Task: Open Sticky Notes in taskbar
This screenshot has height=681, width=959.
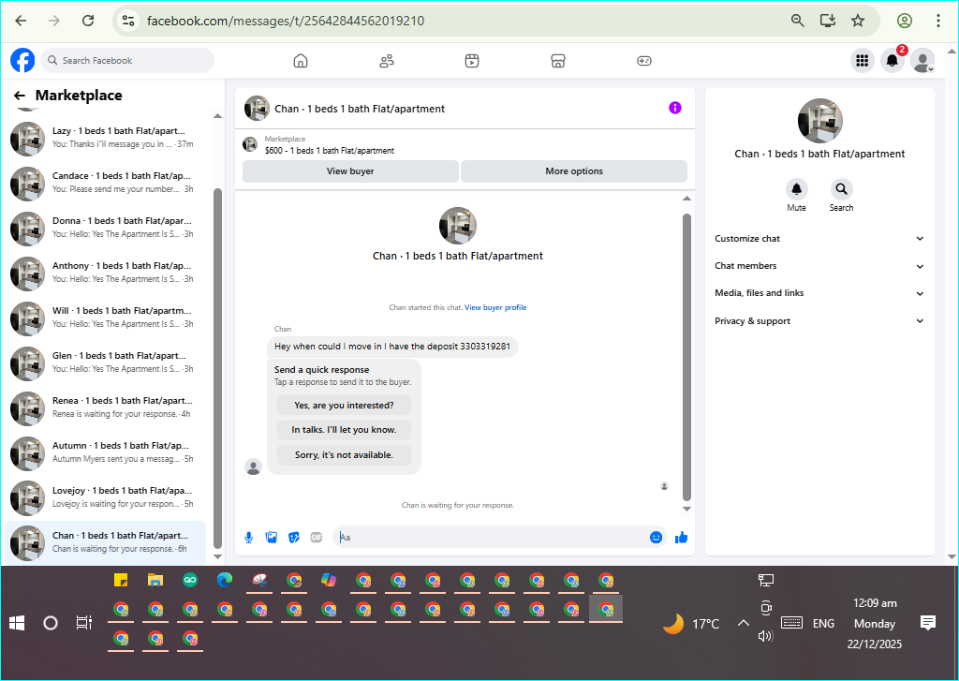Action: point(121,580)
